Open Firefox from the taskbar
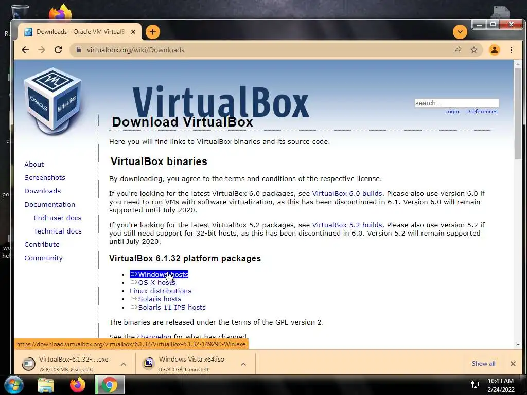527x395 pixels. click(78, 385)
